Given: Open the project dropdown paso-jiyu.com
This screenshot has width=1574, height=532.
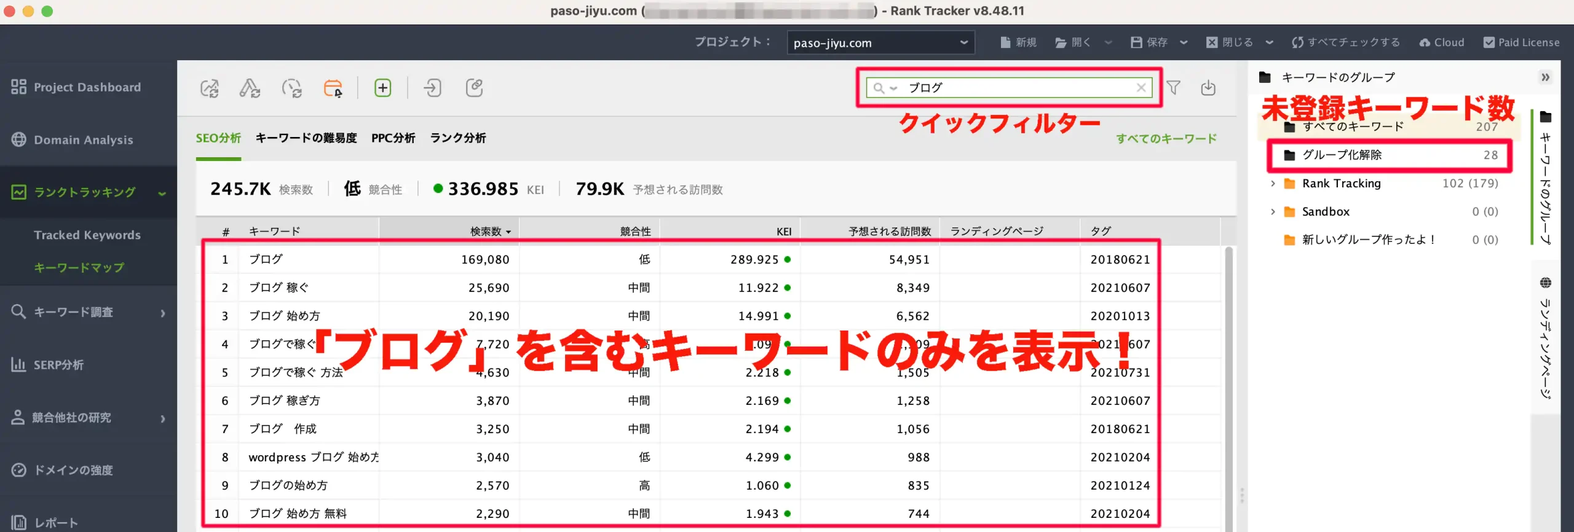Looking at the screenshot, I should [x=880, y=43].
